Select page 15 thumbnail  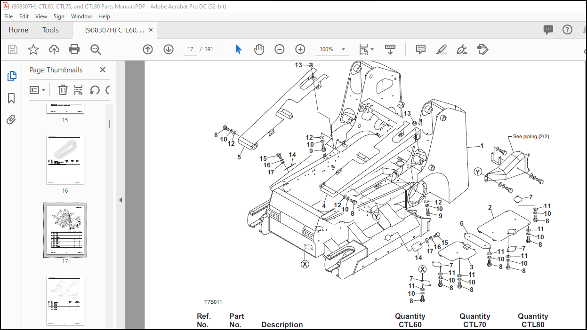[x=65, y=109]
